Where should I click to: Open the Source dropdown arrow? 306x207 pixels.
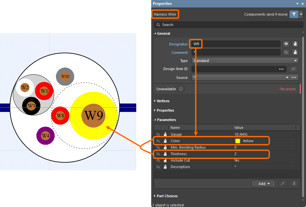pyautogui.click(x=287, y=78)
